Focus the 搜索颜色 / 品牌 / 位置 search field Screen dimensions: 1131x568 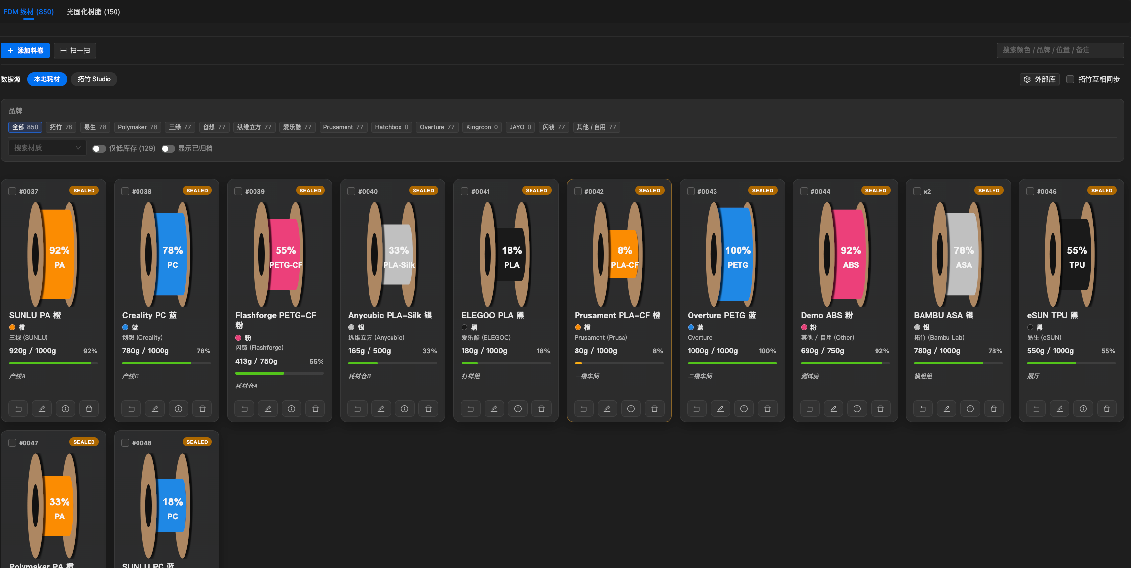pyautogui.click(x=1060, y=50)
